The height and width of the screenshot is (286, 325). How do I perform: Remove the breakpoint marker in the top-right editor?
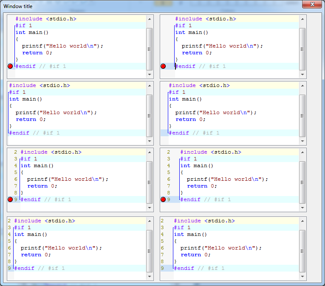pyautogui.click(x=163, y=66)
